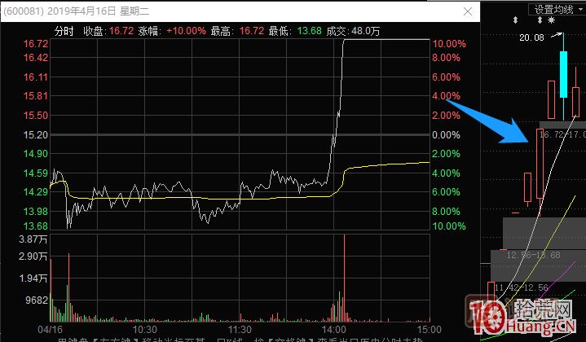Click the 3.87万 volume axis label

(36, 239)
